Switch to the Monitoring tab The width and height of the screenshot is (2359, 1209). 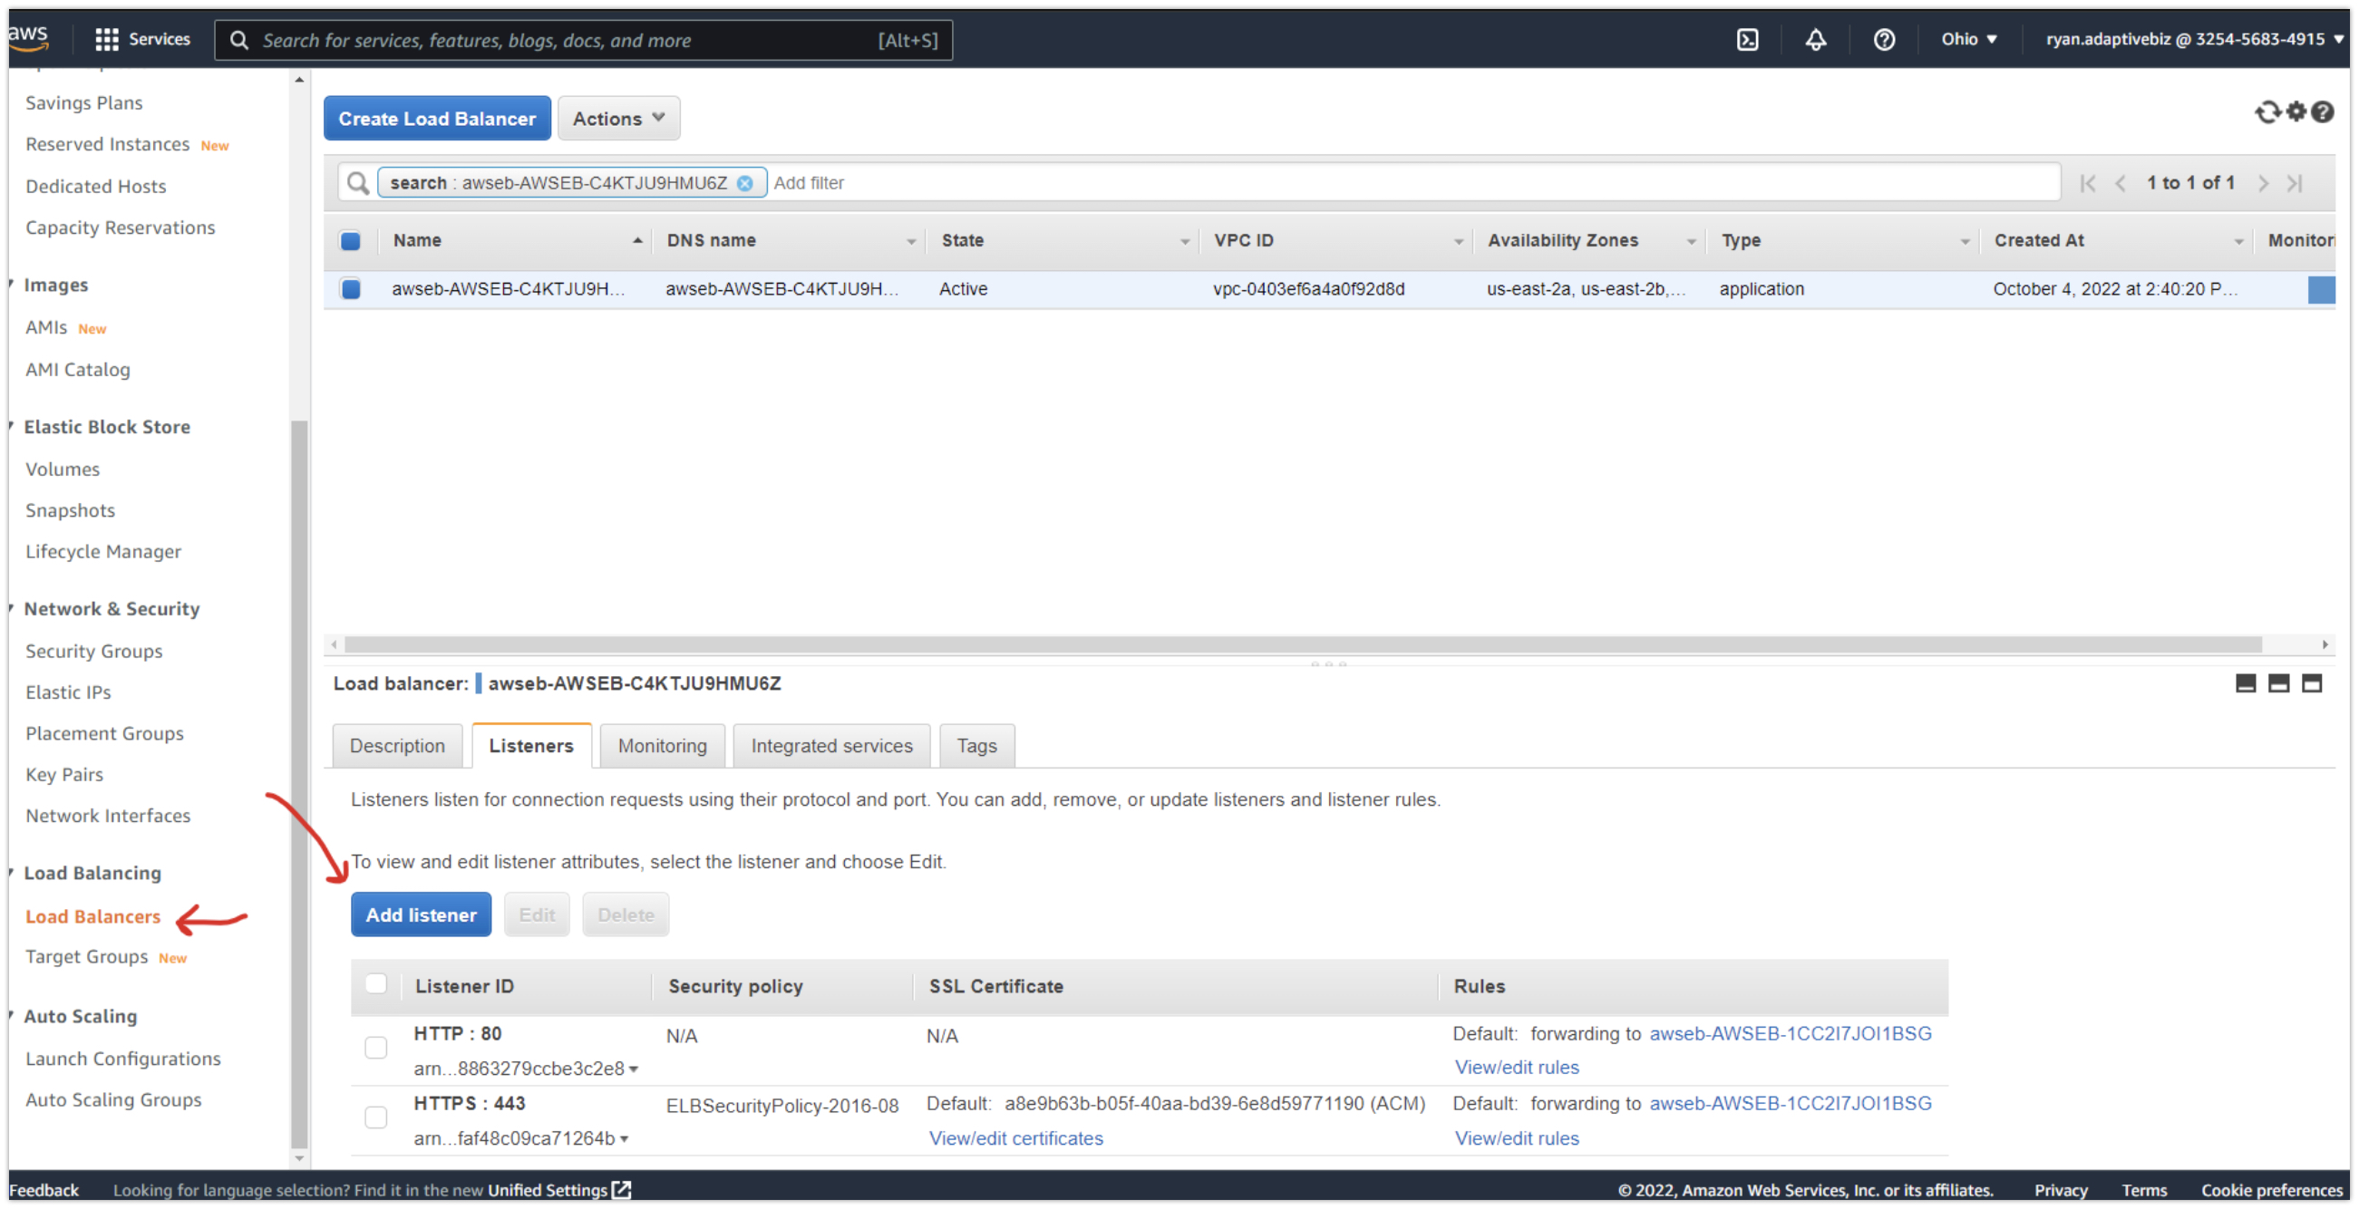coord(661,746)
